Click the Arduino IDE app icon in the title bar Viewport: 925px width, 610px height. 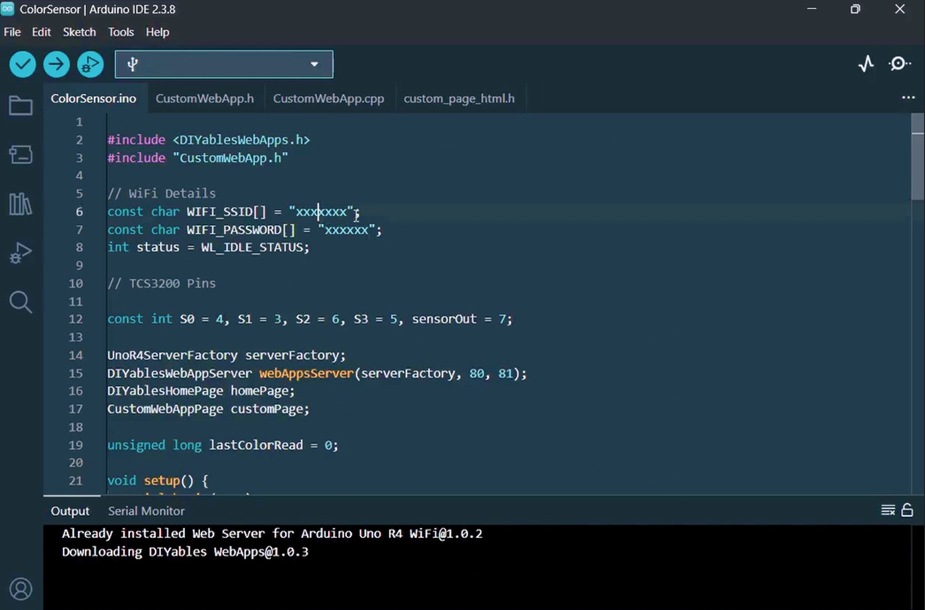point(7,9)
